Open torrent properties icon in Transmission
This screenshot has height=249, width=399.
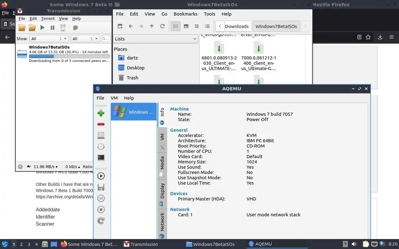(75, 28)
